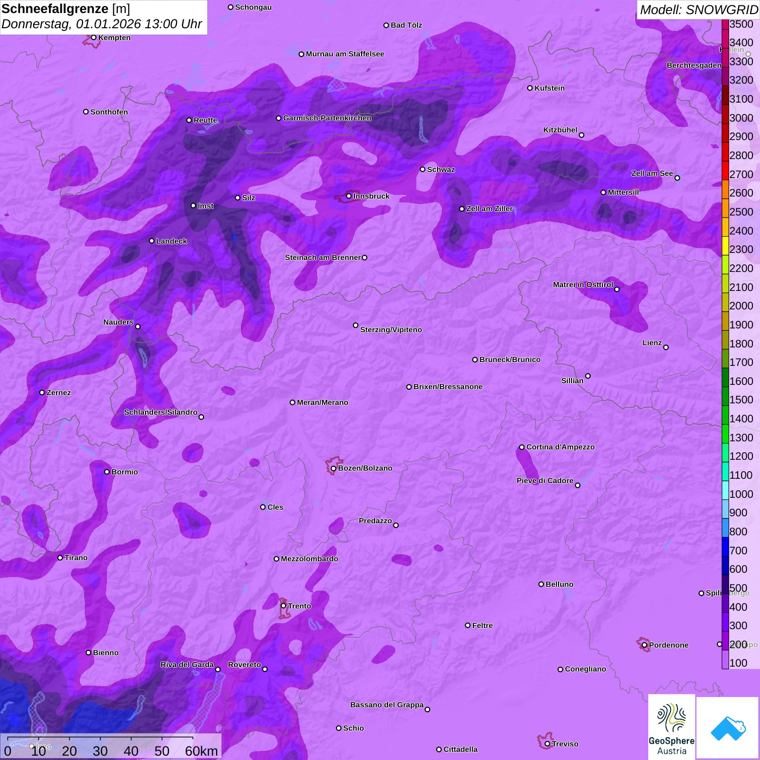Screen dimensions: 760x760
Task: Select the Lienz location marker
Action: click(x=666, y=347)
